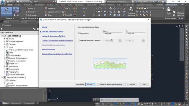This screenshot has width=189, height=106.
Task: Go to Hauteur du dessin de profil en long
Action: 53,36
